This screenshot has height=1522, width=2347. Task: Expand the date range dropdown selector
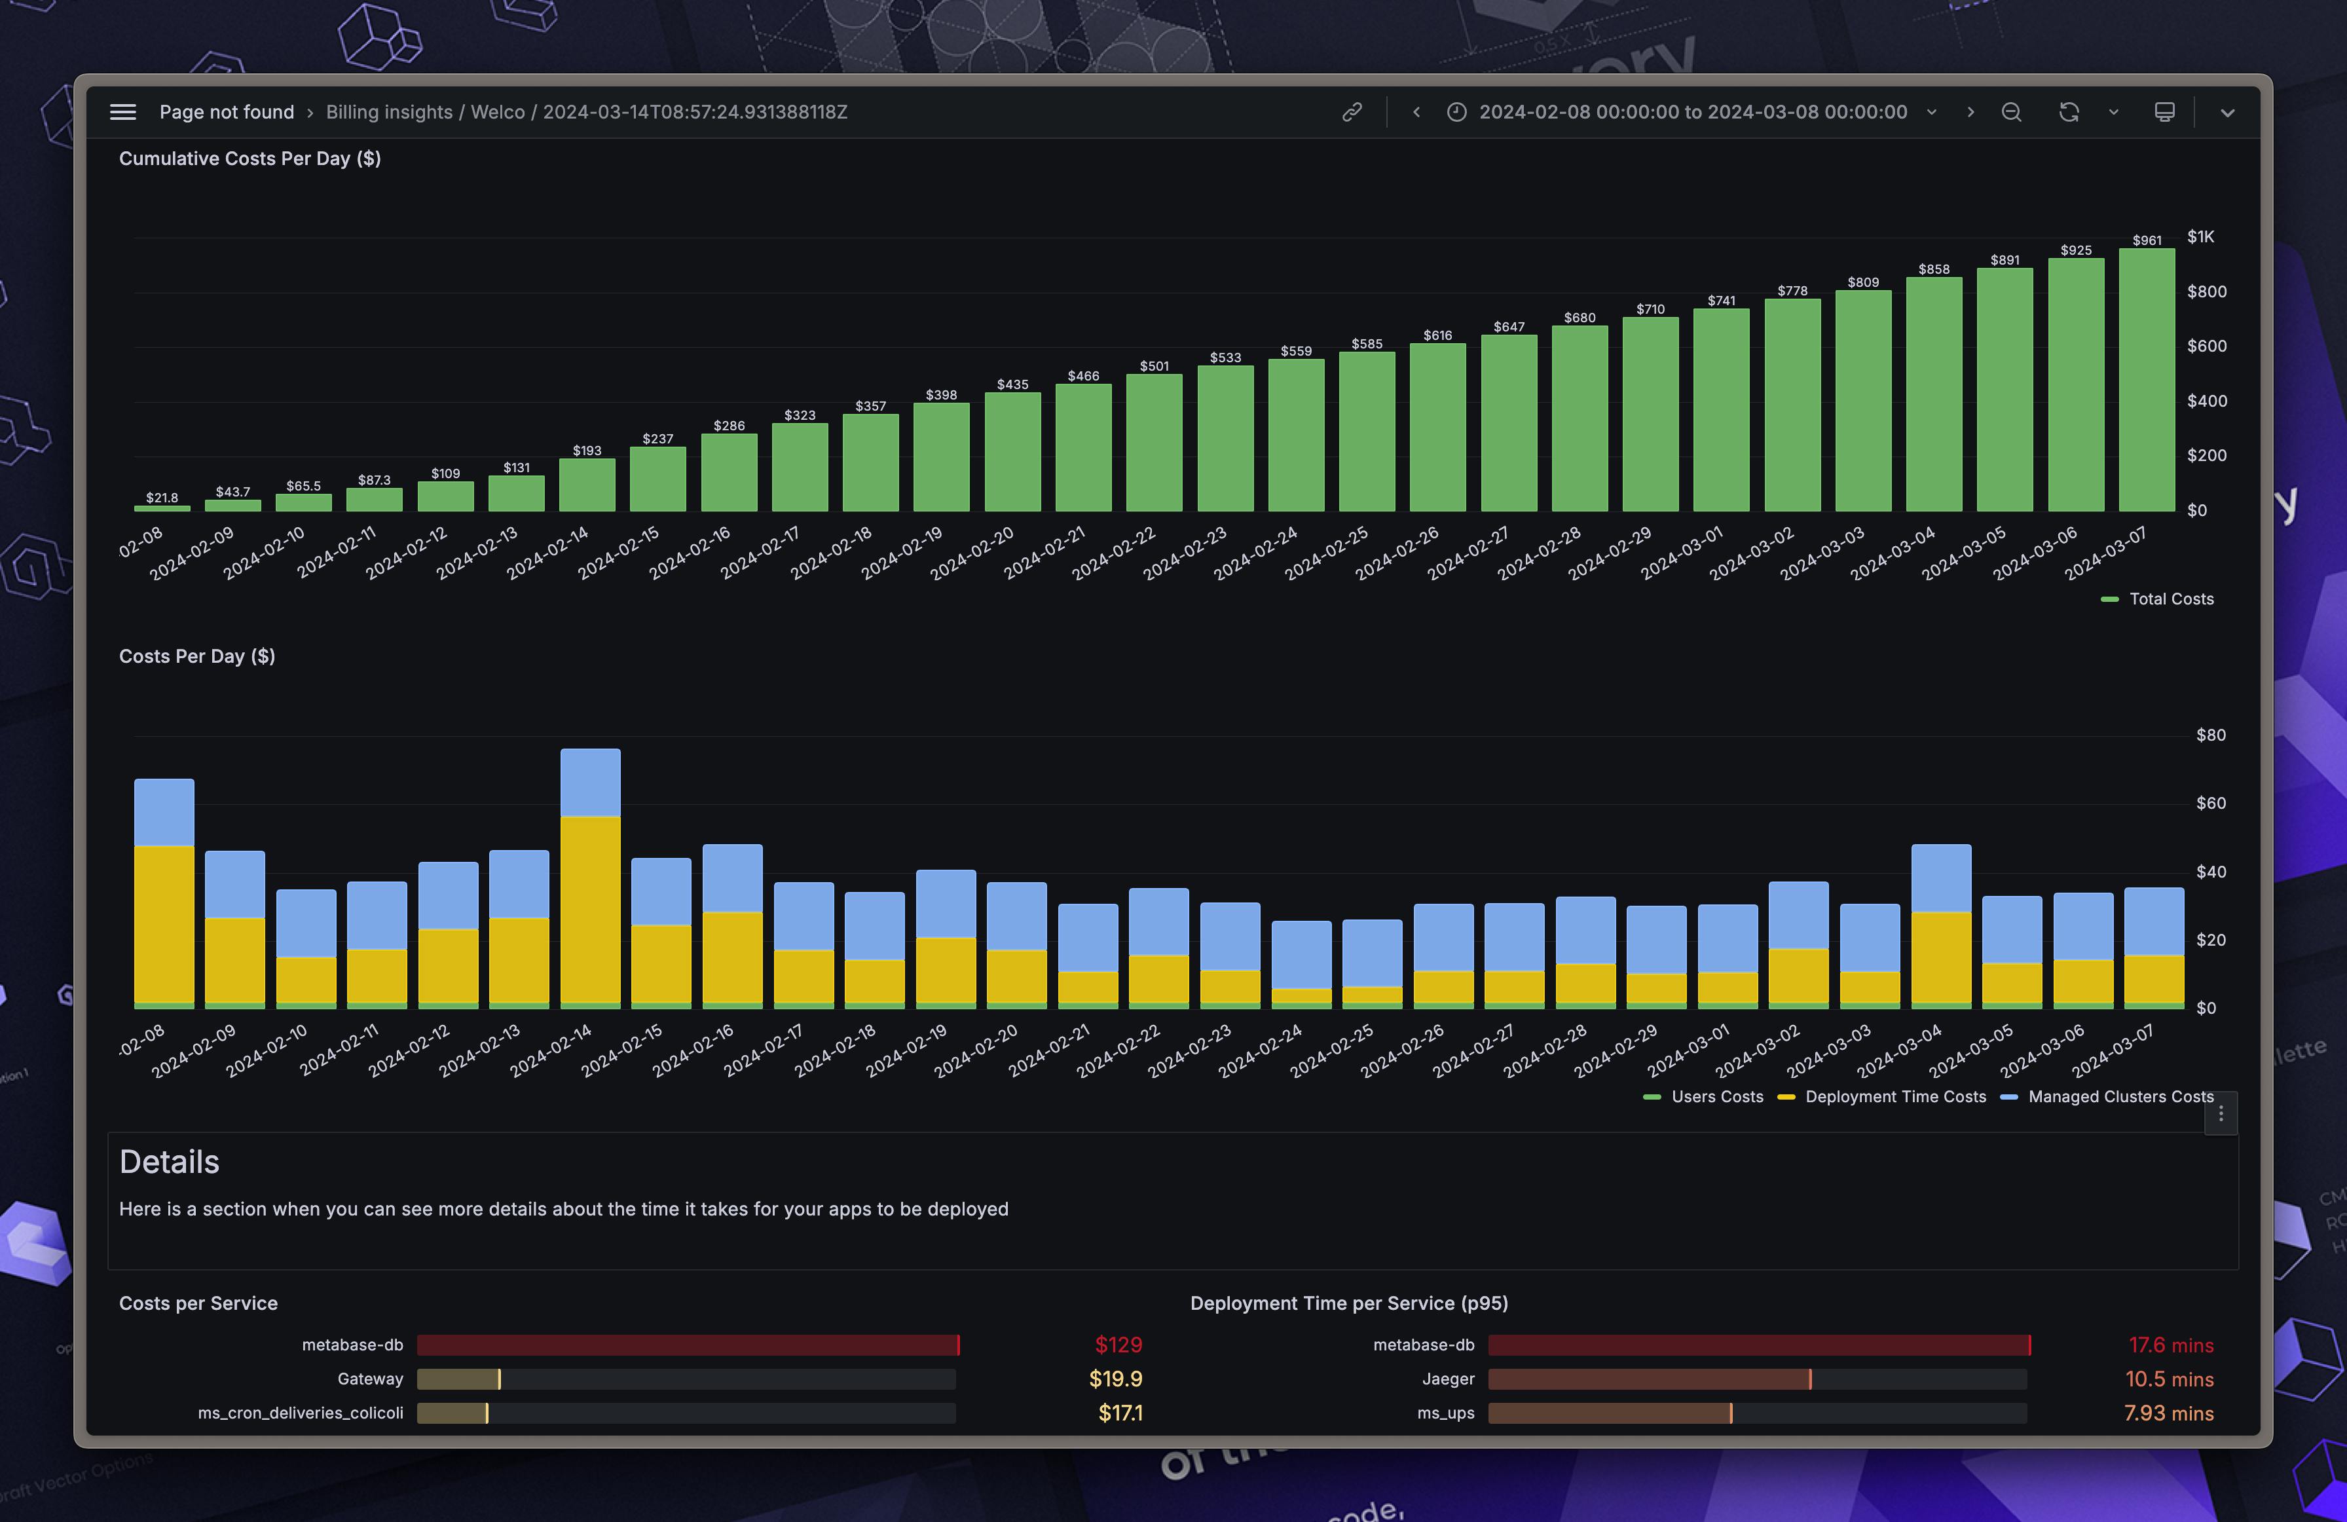[x=1931, y=113]
